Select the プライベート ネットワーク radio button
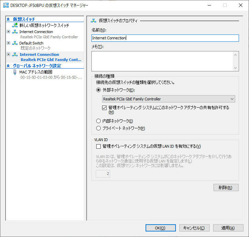This screenshot has width=249, height=237. point(98,128)
